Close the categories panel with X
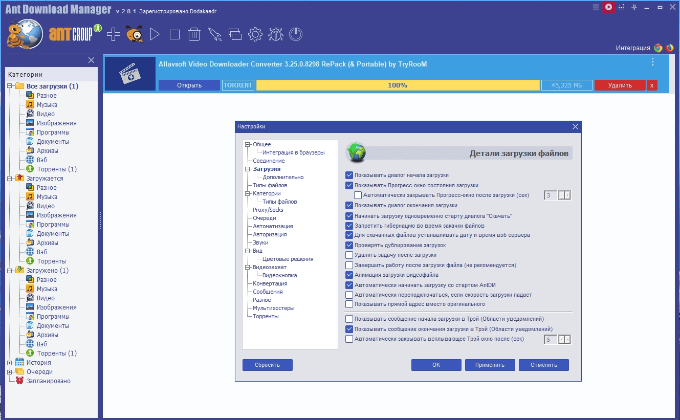Screen dimensions: 680x420 click(92, 60)
